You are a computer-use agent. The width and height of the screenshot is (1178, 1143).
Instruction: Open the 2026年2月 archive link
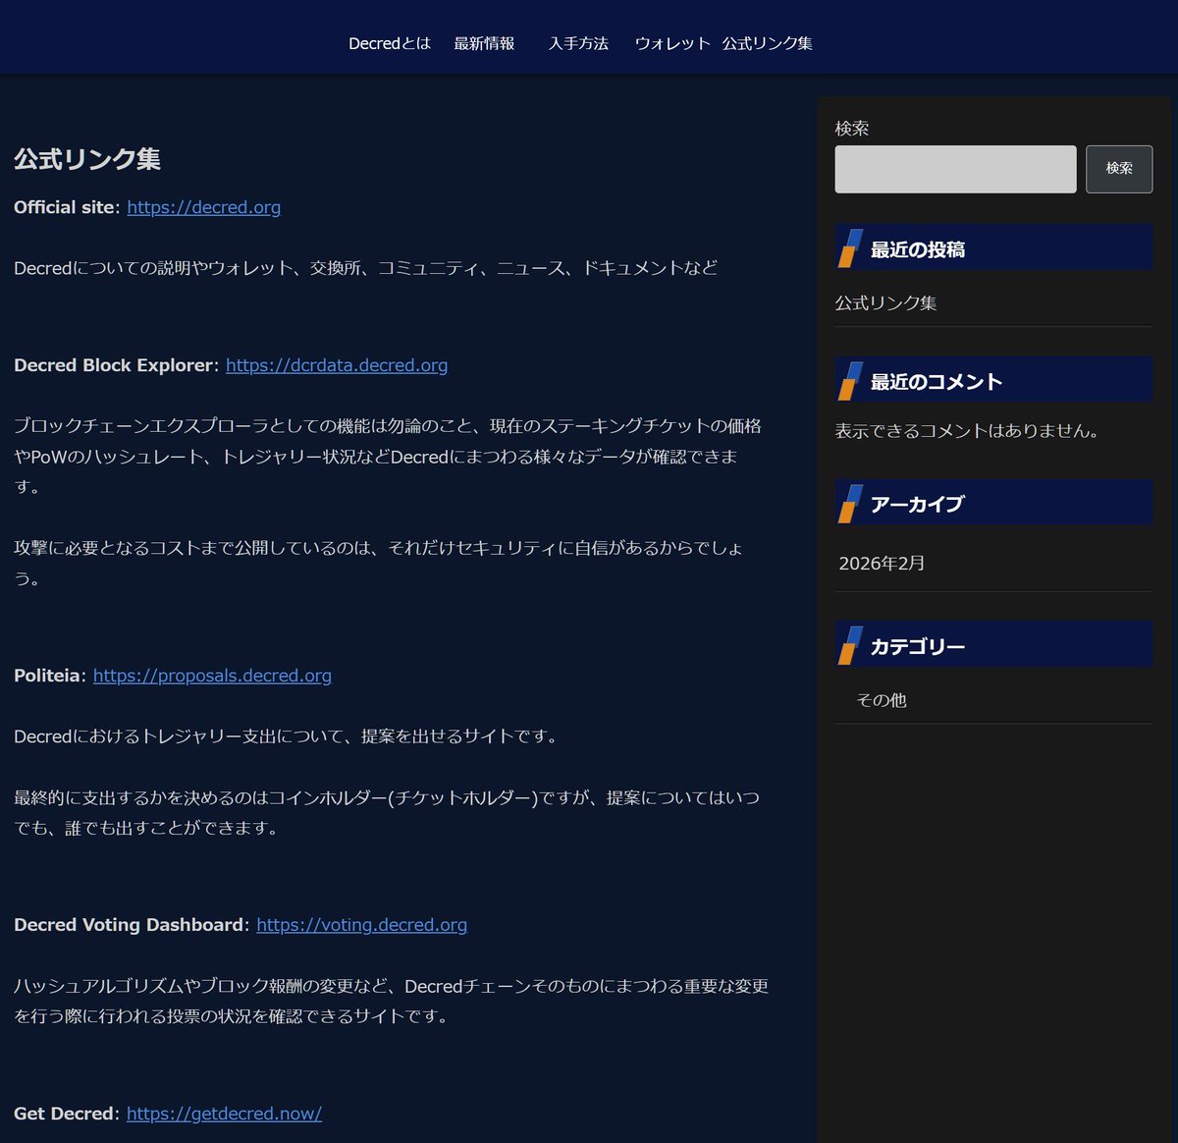pyautogui.click(x=883, y=563)
